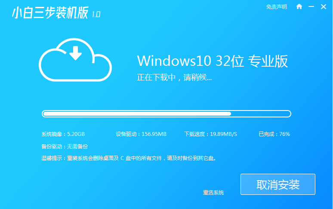This screenshot has height=209, width=333.
Task: Click the download progress bar
Action: pos(166,114)
